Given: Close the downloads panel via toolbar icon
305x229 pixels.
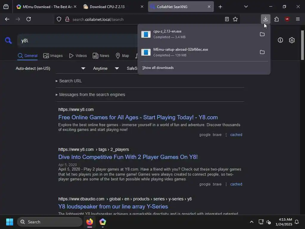Looking at the screenshot, I should click(265, 19).
